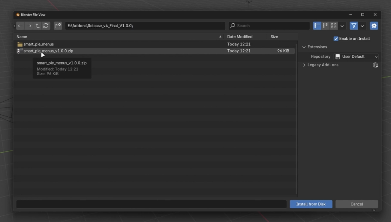Click the directory path field

tap(145, 26)
